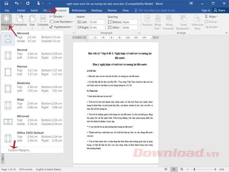Viewport: 229px width, 172px height.
Task: Click the Share button
Action: (x=219, y=10)
